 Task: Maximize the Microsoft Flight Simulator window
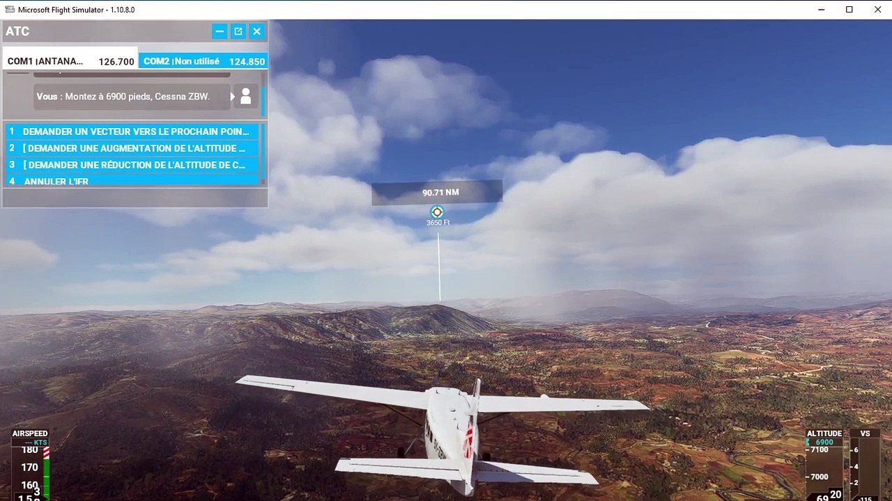(x=849, y=10)
